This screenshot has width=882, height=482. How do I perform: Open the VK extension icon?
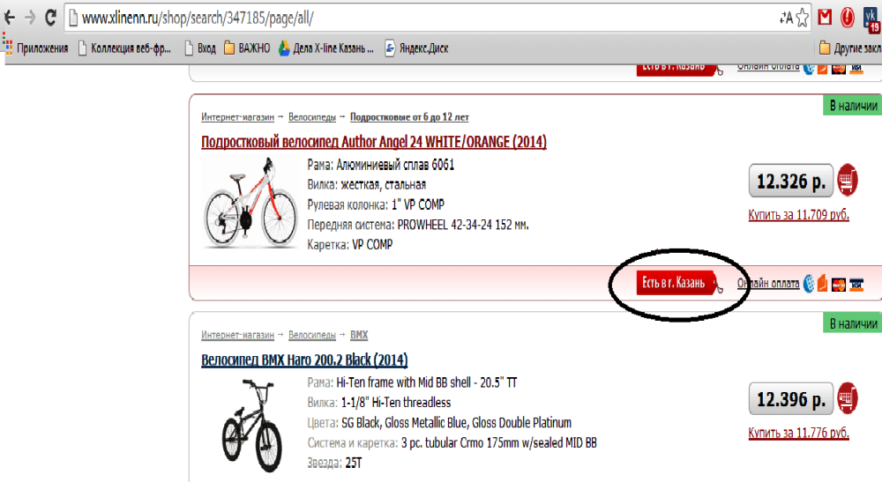872,19
